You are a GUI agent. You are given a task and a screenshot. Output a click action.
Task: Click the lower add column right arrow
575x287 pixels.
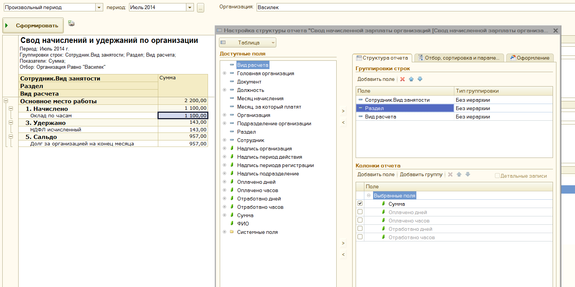coord(343,243)
